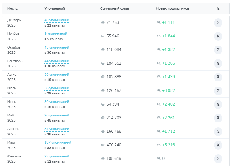Click the hourglass icon in the Май 2025 row

pos(218,118)
